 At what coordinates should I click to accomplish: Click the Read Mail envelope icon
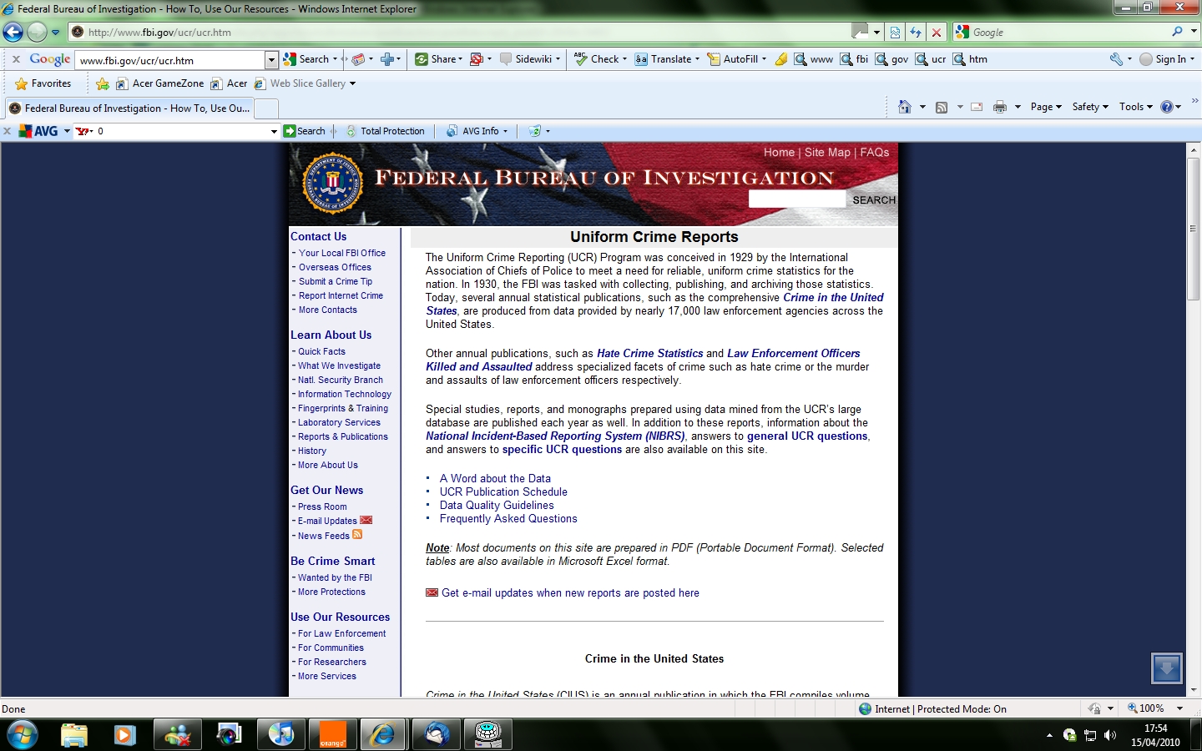click(x=977, y=107)
